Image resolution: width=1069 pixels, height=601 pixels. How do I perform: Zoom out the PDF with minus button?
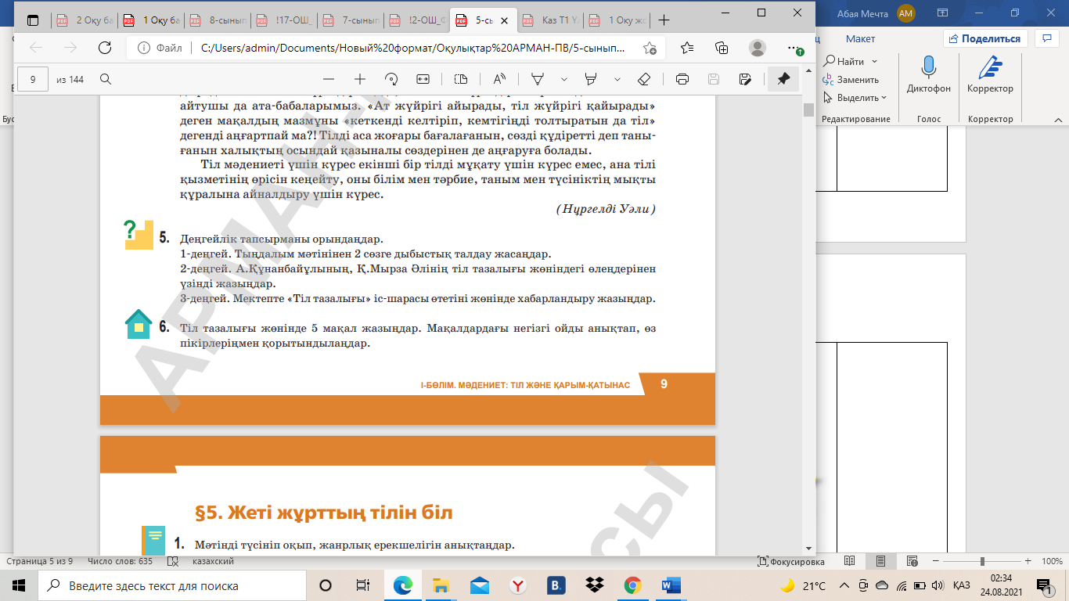coord(329,79)
